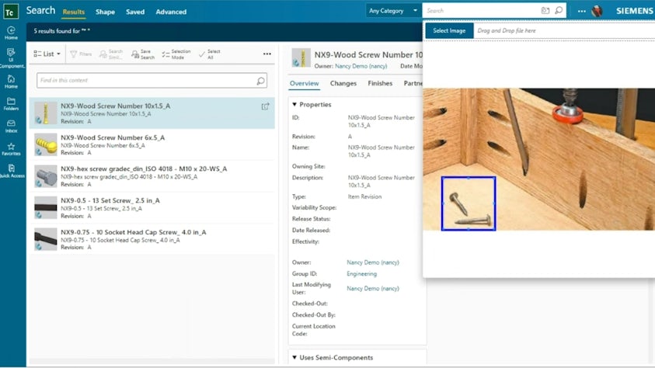
Task: Select NX9-0.75 - 10 Socket Head Cap Screw result
Action: [x=152, y=239]
